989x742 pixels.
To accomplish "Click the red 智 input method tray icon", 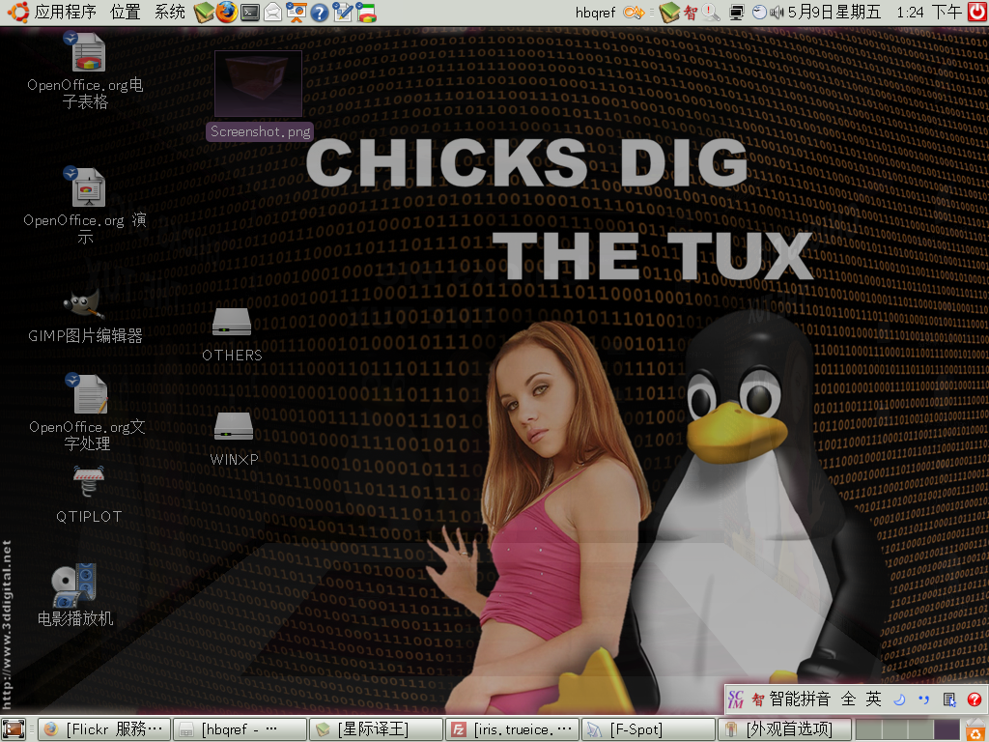I will pos(691,12).
